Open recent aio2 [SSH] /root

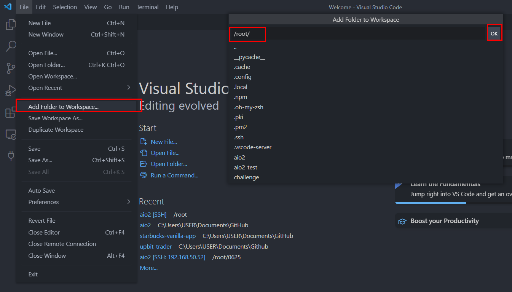click(x=153, y=214)
